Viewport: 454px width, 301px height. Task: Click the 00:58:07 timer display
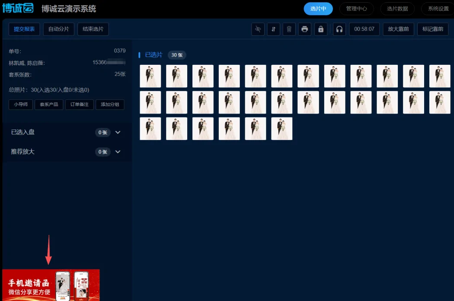[x=364, y=29]
